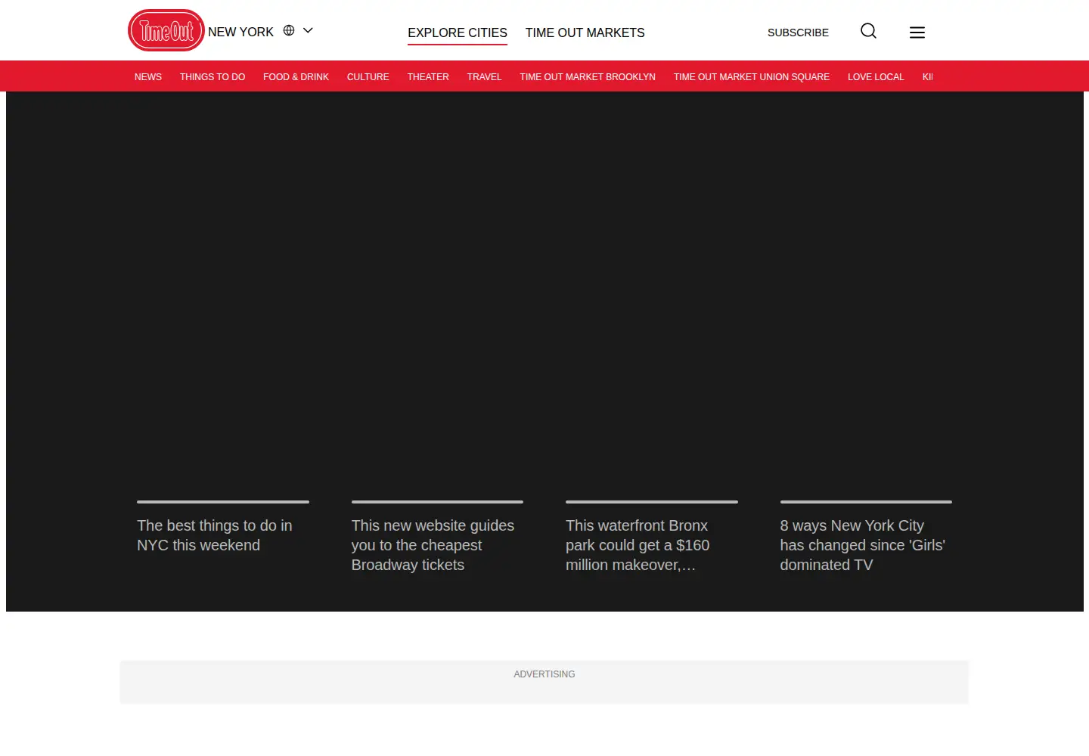Screen dimensions: 1089x756
Task: Click the Time Out logo
Action: coord(166,30)
